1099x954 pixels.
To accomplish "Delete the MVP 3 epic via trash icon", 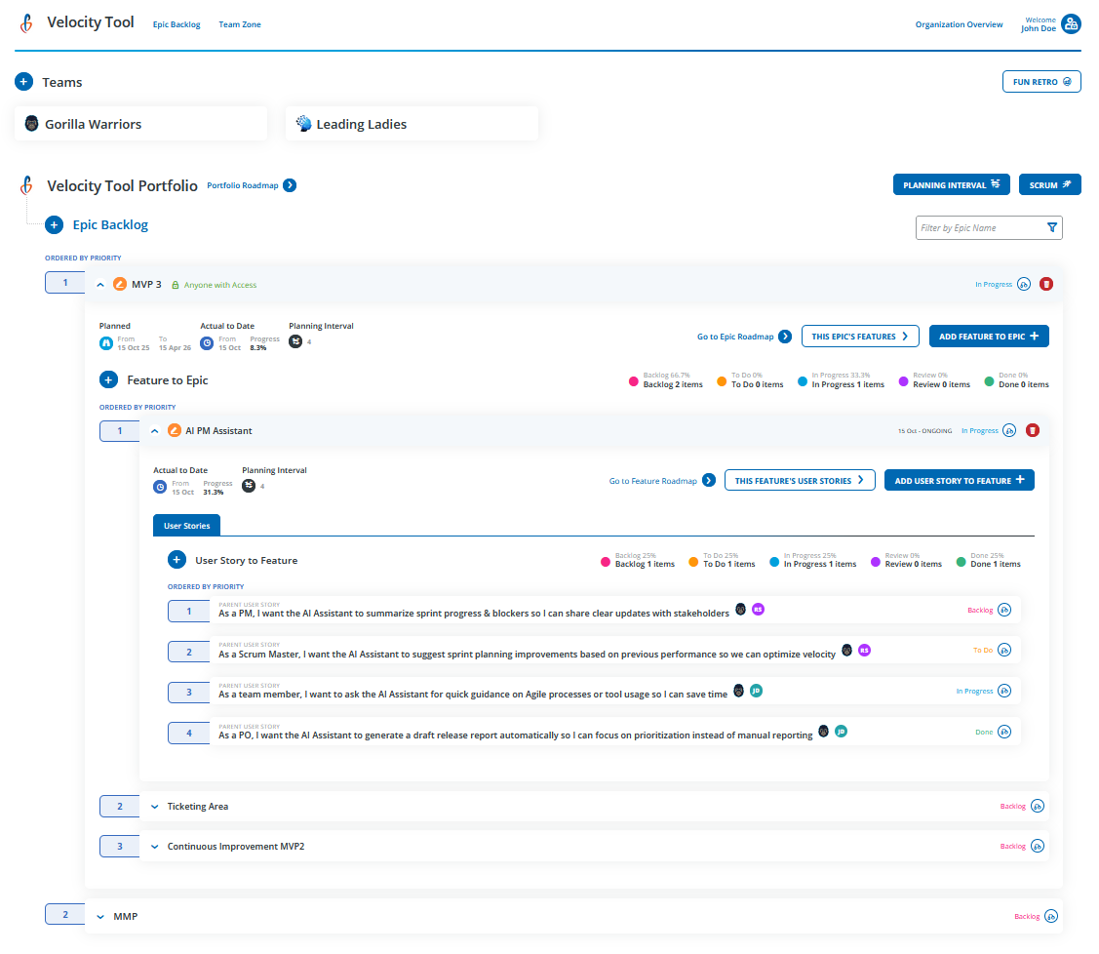I will pos(1045,283).
